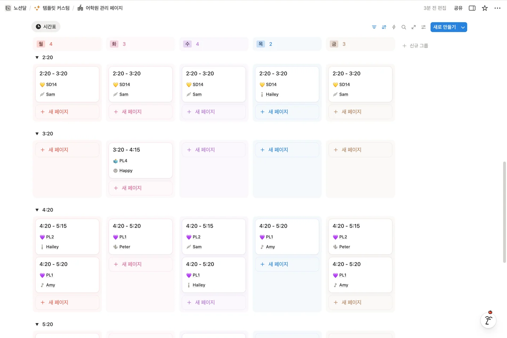Expand the database to full page view
This screenshot has height=338, width=507.
tap(413, 27)
